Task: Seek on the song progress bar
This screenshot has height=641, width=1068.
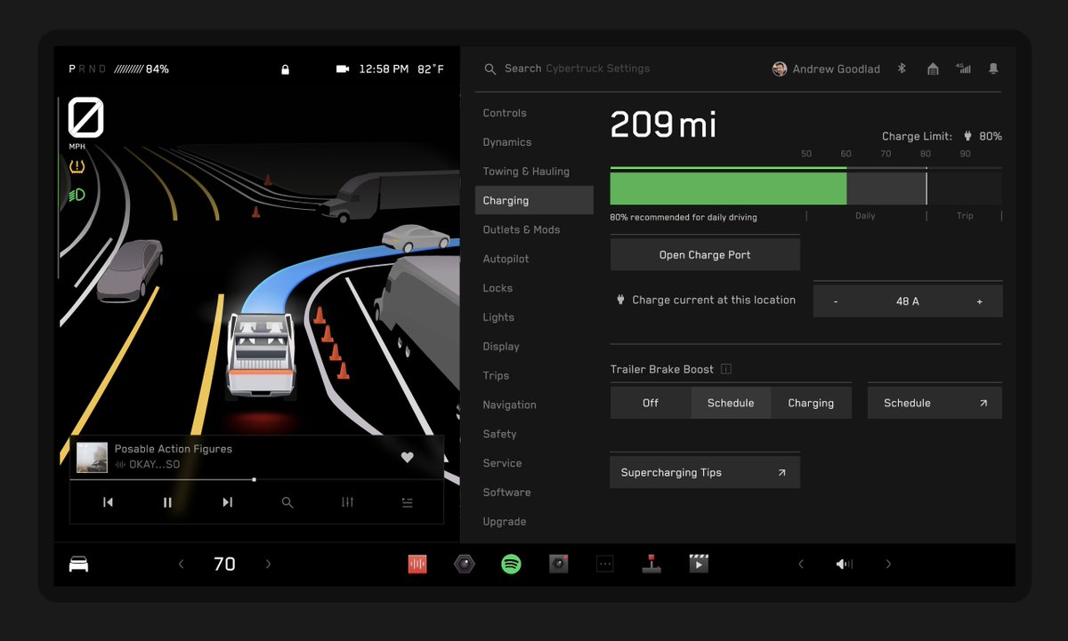Action: 256,479
